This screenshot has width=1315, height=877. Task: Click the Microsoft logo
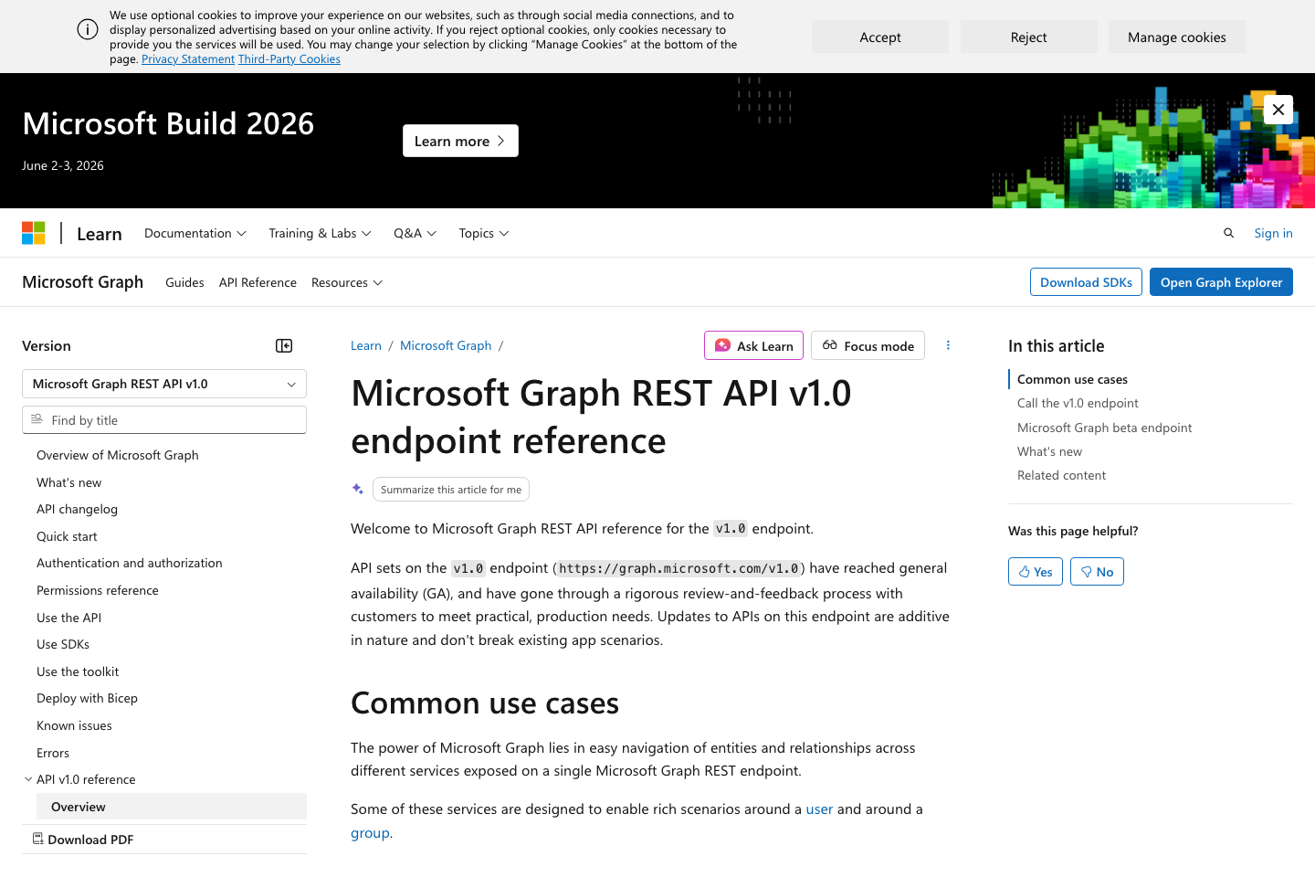pyautogui.click(x=33, y=233)
